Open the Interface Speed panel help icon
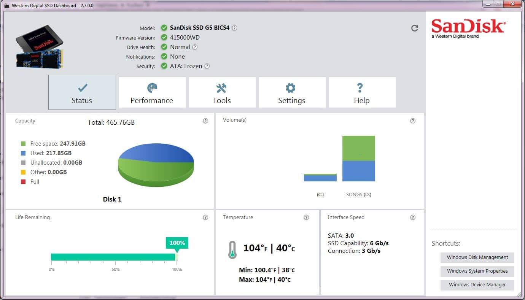This screenshot has height=300, width=525. pos(413,217)
